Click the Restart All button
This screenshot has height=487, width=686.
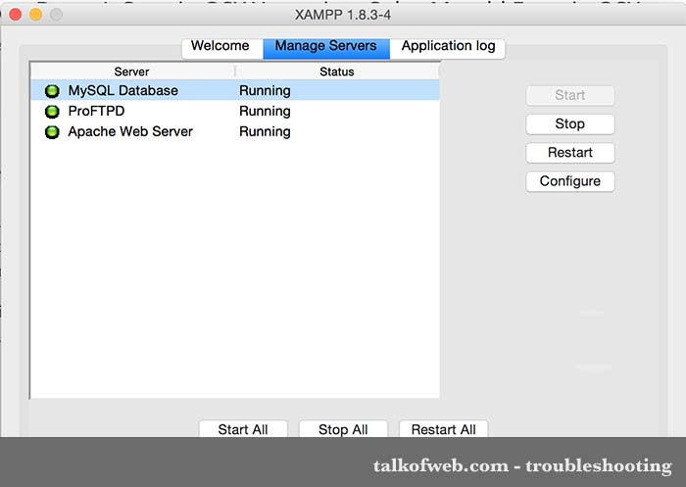point(443,429)
